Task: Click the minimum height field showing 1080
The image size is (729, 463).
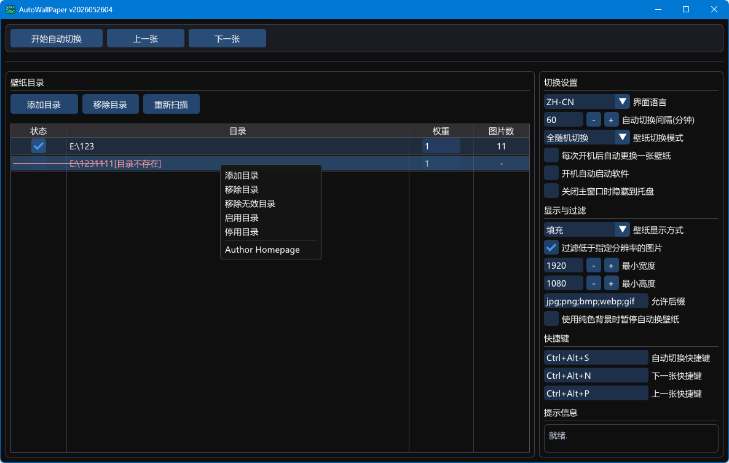Action: pos(564,283)
